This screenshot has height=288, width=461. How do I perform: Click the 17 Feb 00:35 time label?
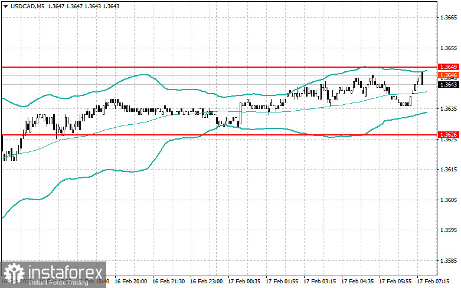[x=244, y=282]
